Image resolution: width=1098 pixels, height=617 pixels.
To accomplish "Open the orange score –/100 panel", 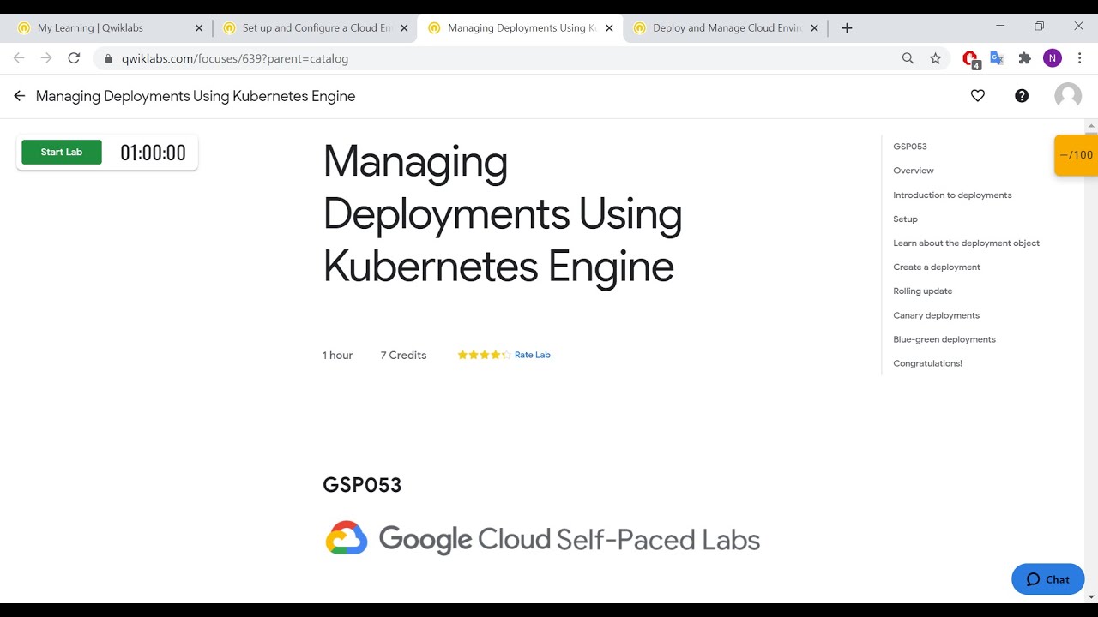I will (1076, 155).
